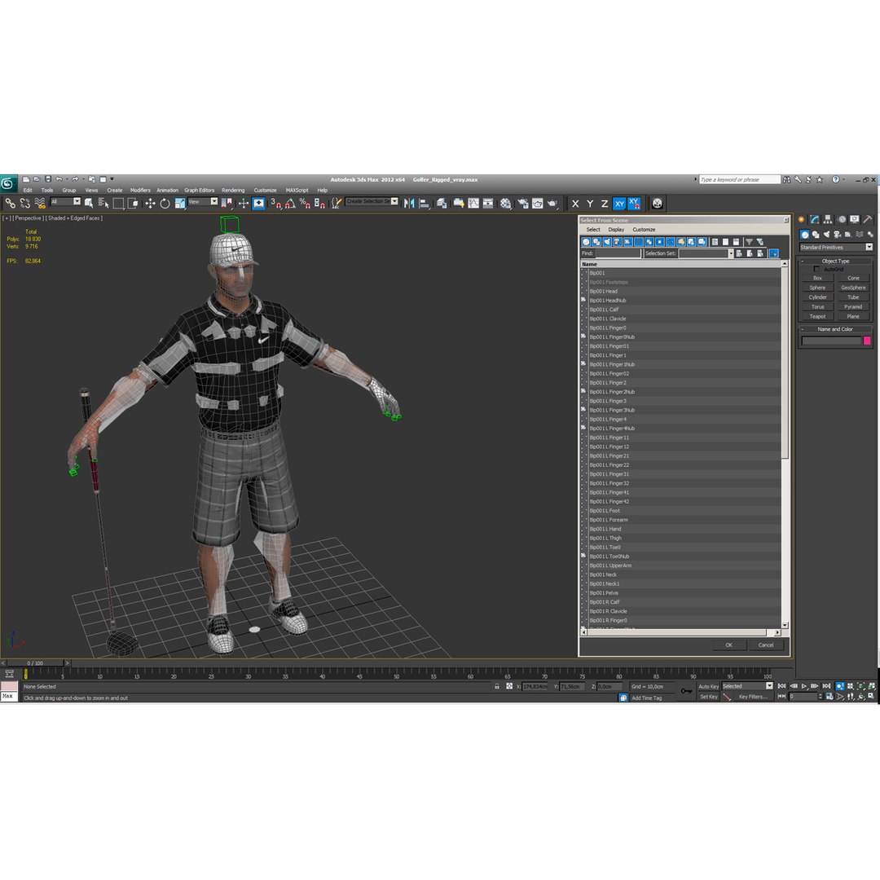Activate the Select and Scale tool
880x880 pixels.
179,203
